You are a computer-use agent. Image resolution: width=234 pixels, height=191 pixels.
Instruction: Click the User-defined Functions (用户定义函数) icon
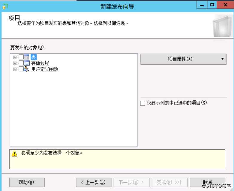pyautogui.click(x=27, y=69)
